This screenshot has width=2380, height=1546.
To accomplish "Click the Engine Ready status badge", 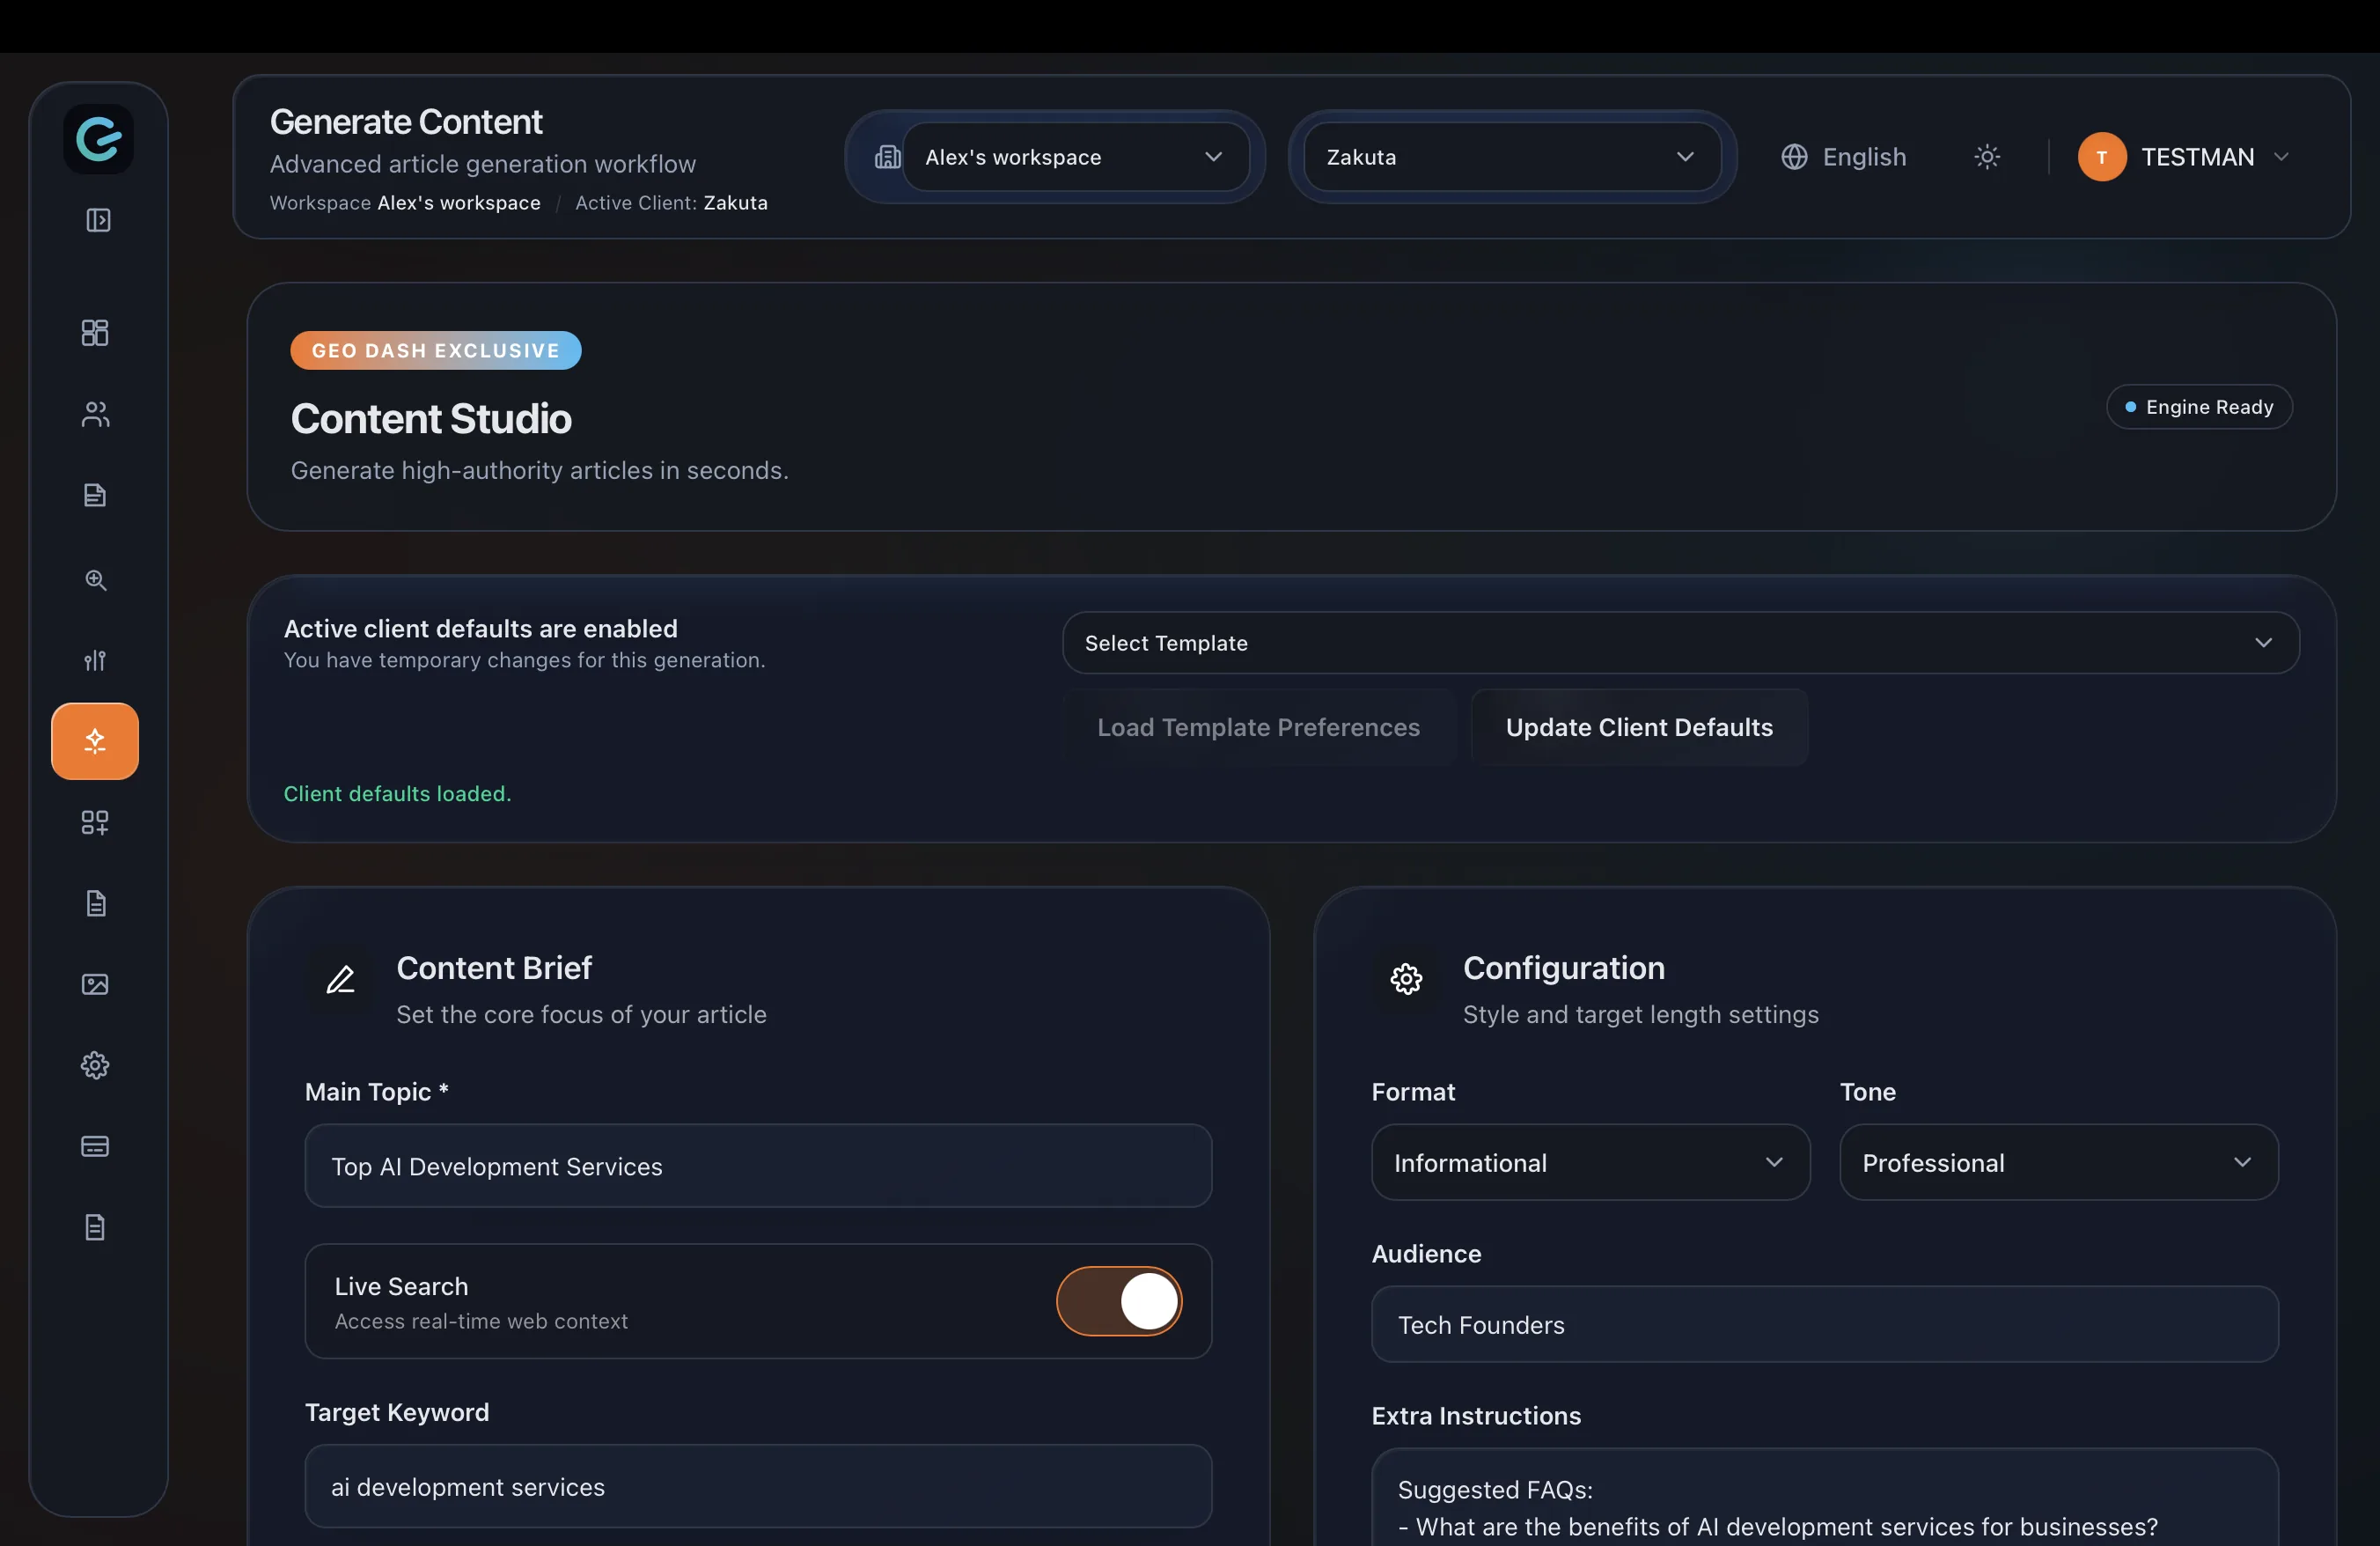I will [2199, 407].
